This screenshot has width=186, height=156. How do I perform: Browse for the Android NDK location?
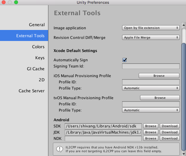point(151,138)
